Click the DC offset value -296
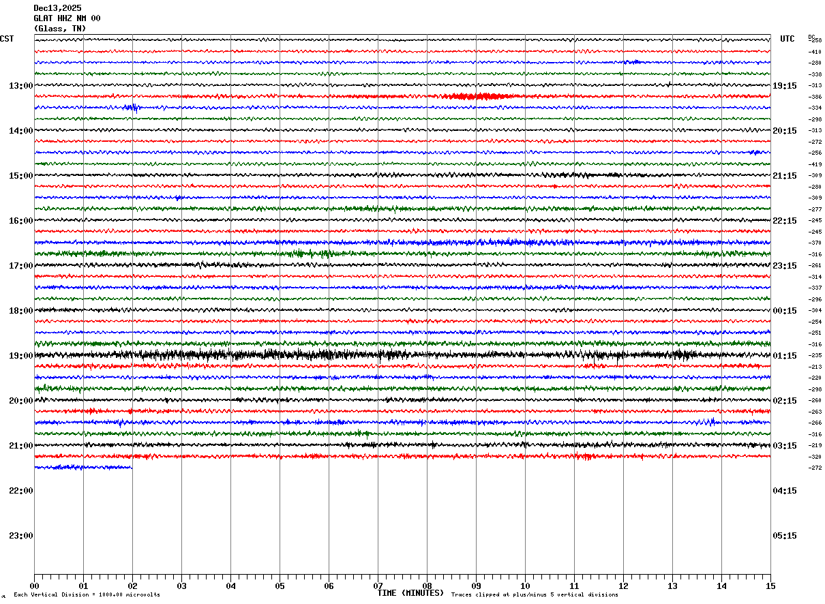 click(815, 299)
